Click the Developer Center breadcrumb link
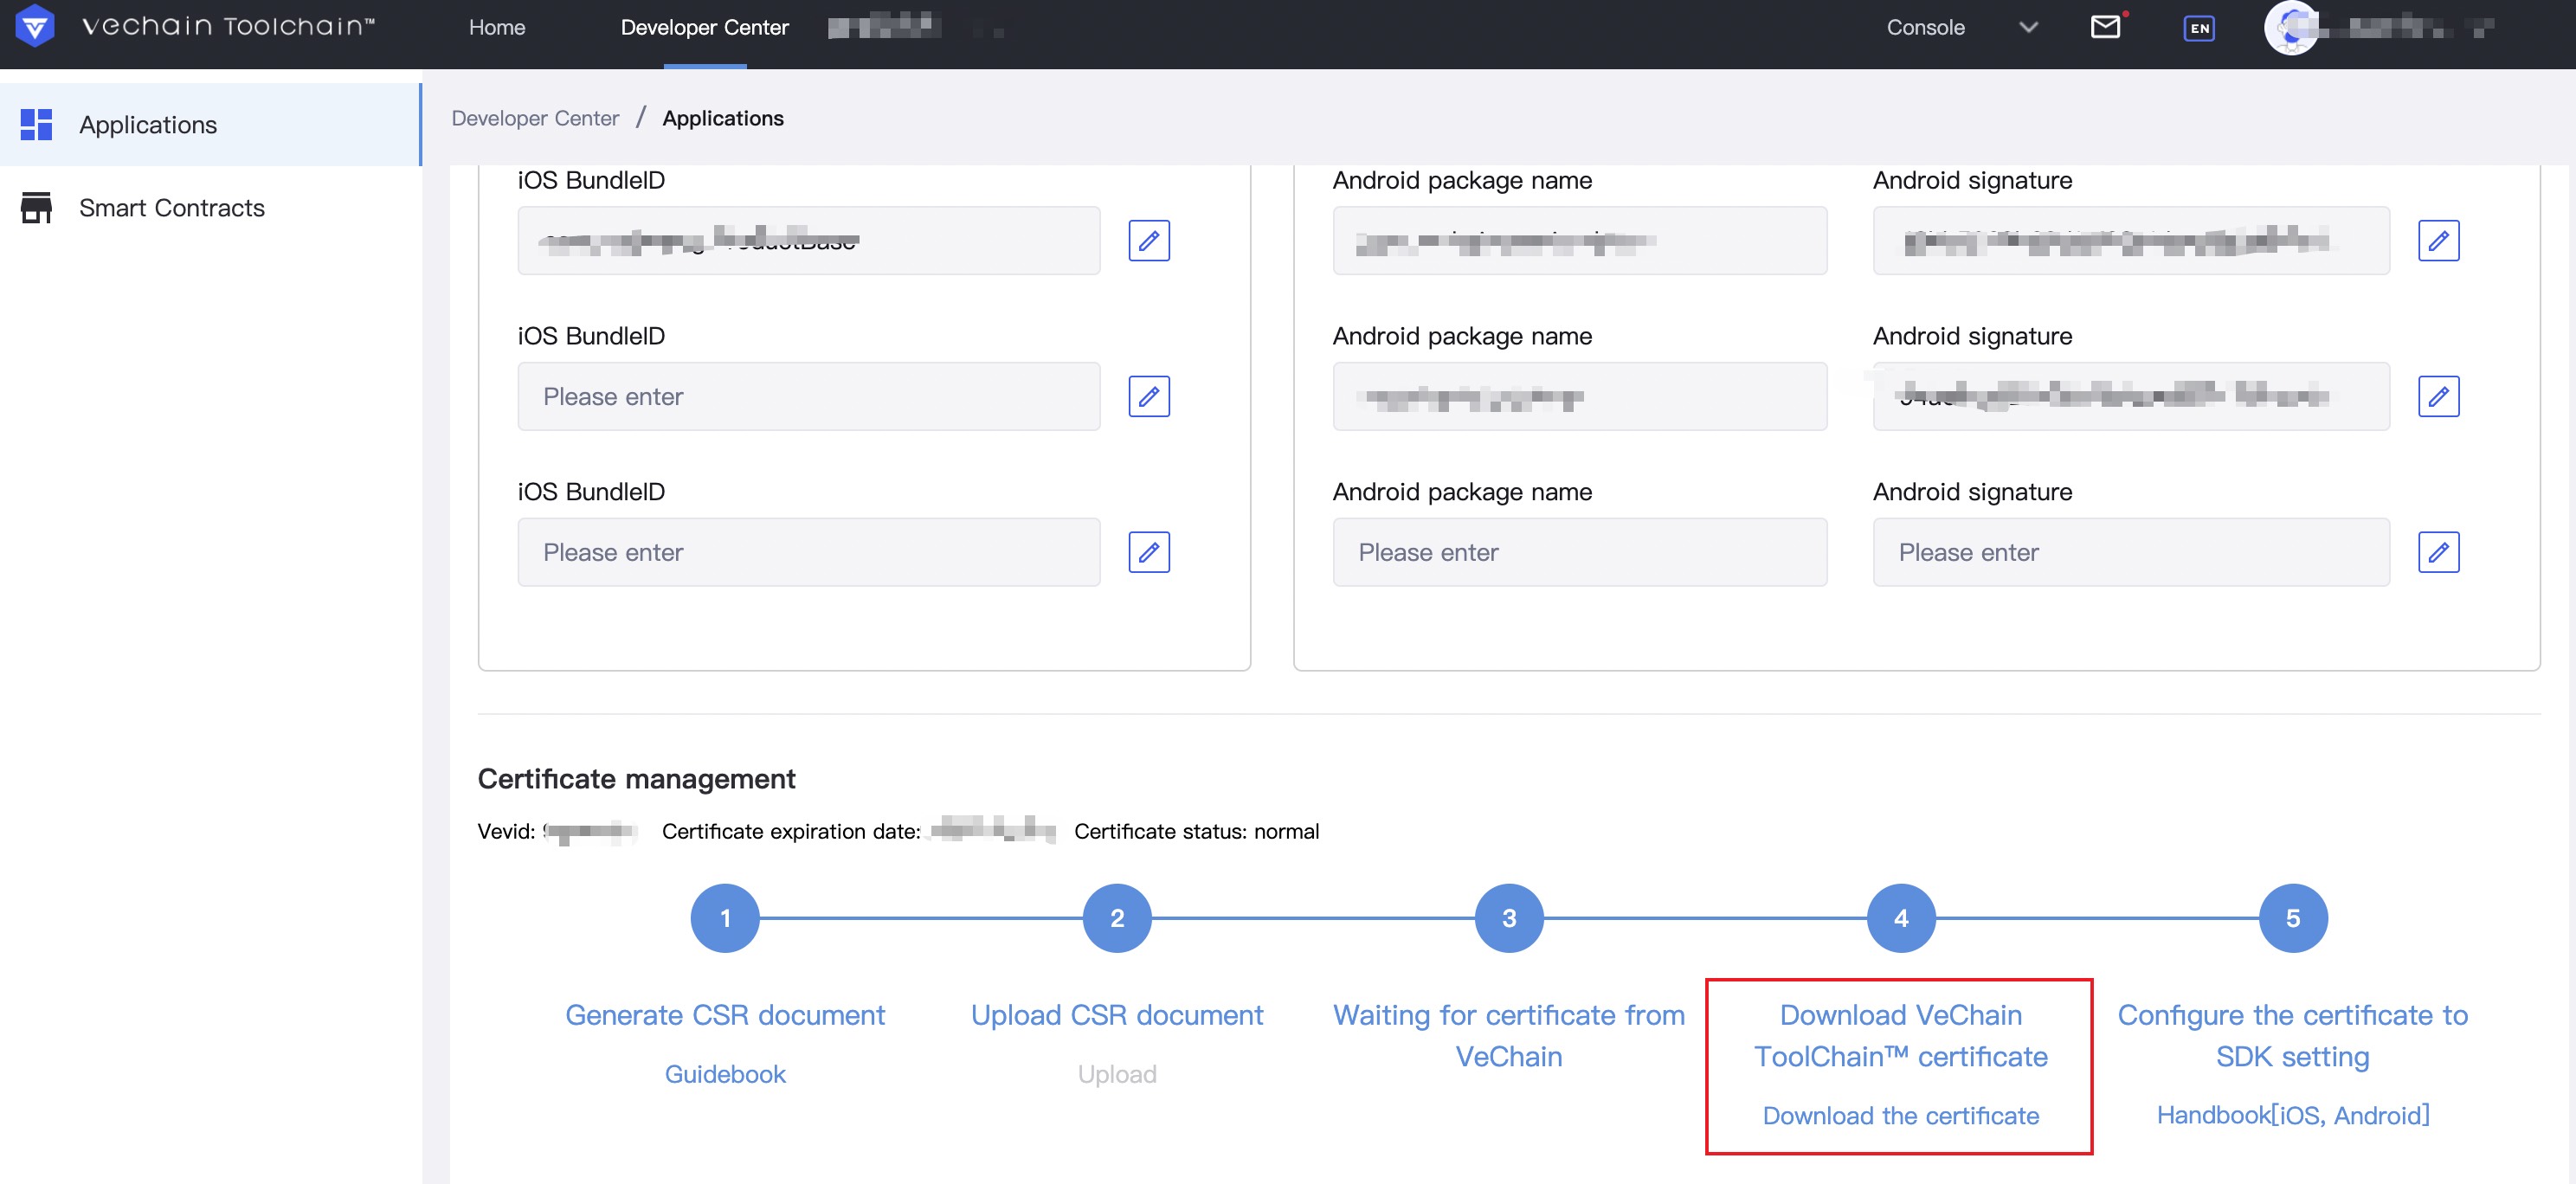 (x=535, y=118)
